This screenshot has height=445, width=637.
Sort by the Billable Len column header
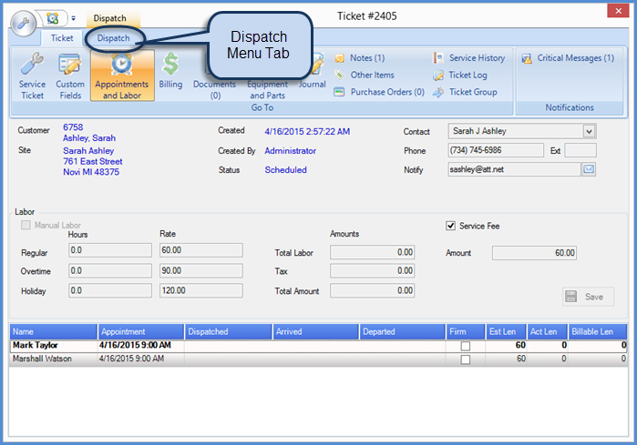[x=598, y=332]
